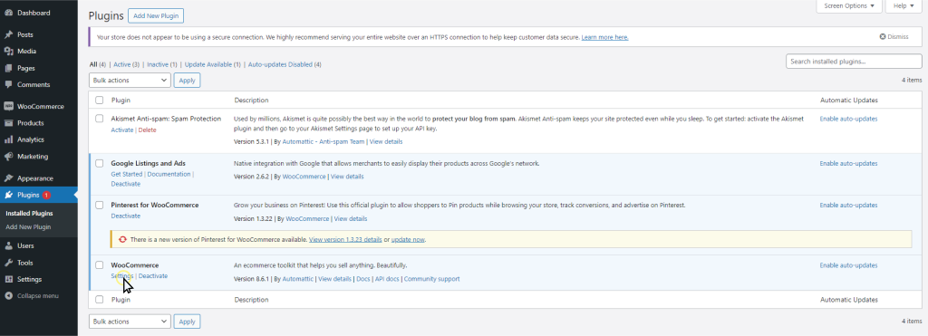Viewport: 928px width, 336px height.
Task: Click the Appearance paintbrush icon
Action: (8, 178)
